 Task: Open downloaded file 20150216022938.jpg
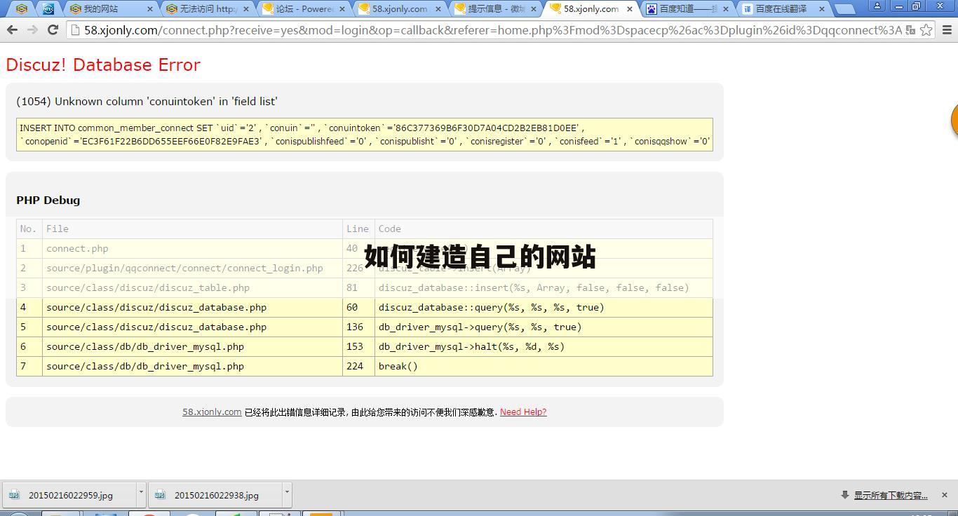216,495
